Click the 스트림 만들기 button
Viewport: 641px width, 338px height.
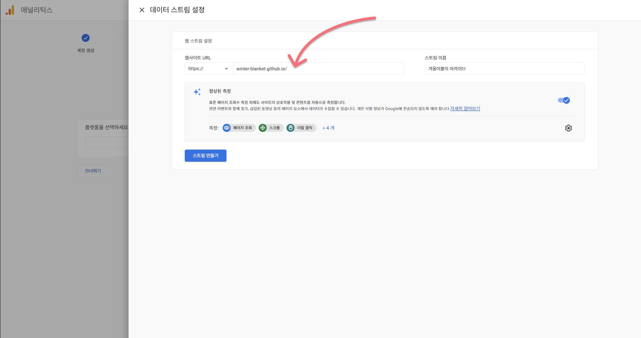tap(205, 156)
